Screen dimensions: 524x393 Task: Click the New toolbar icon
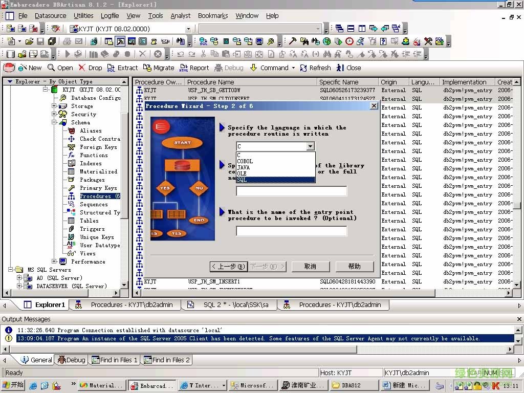tap(23, 68)
